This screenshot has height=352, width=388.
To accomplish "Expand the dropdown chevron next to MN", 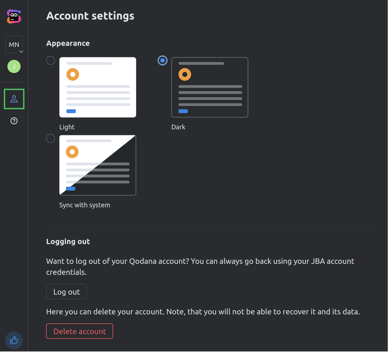I will pos(22,52).
